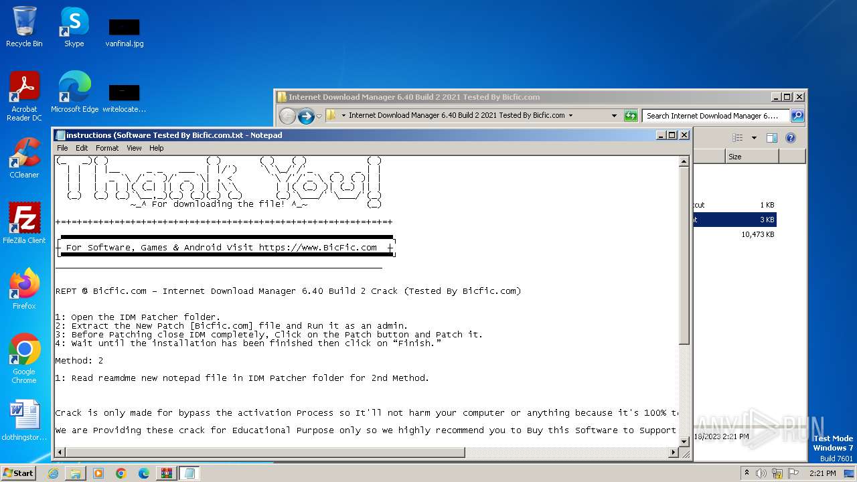This screenshot has height=482, width=857.
Task: Open the clothingstor Word document icon
Action: 24,420
